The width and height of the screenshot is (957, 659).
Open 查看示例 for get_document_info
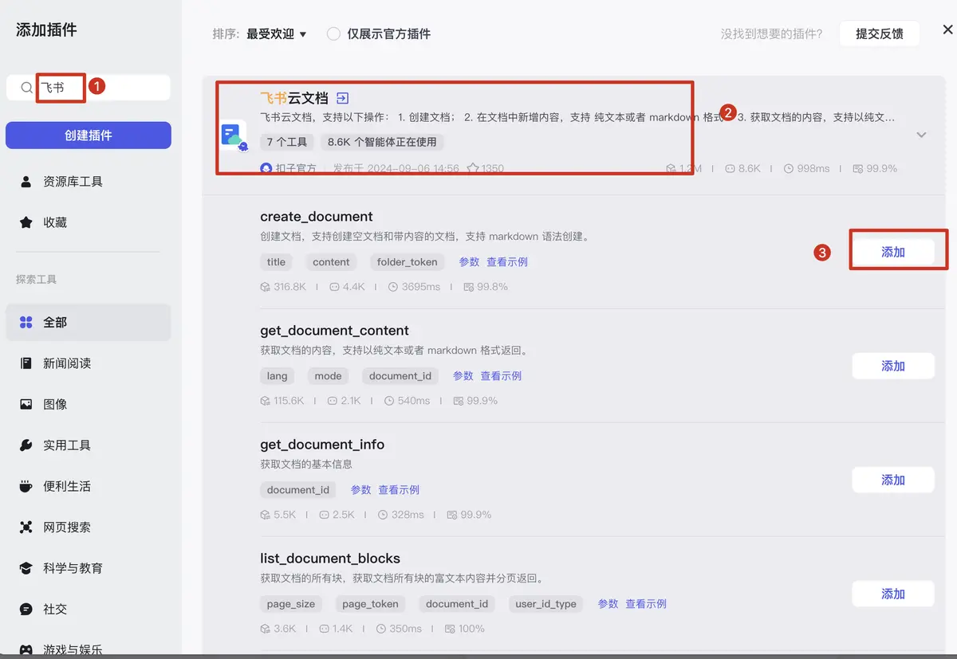coord(399,489)
